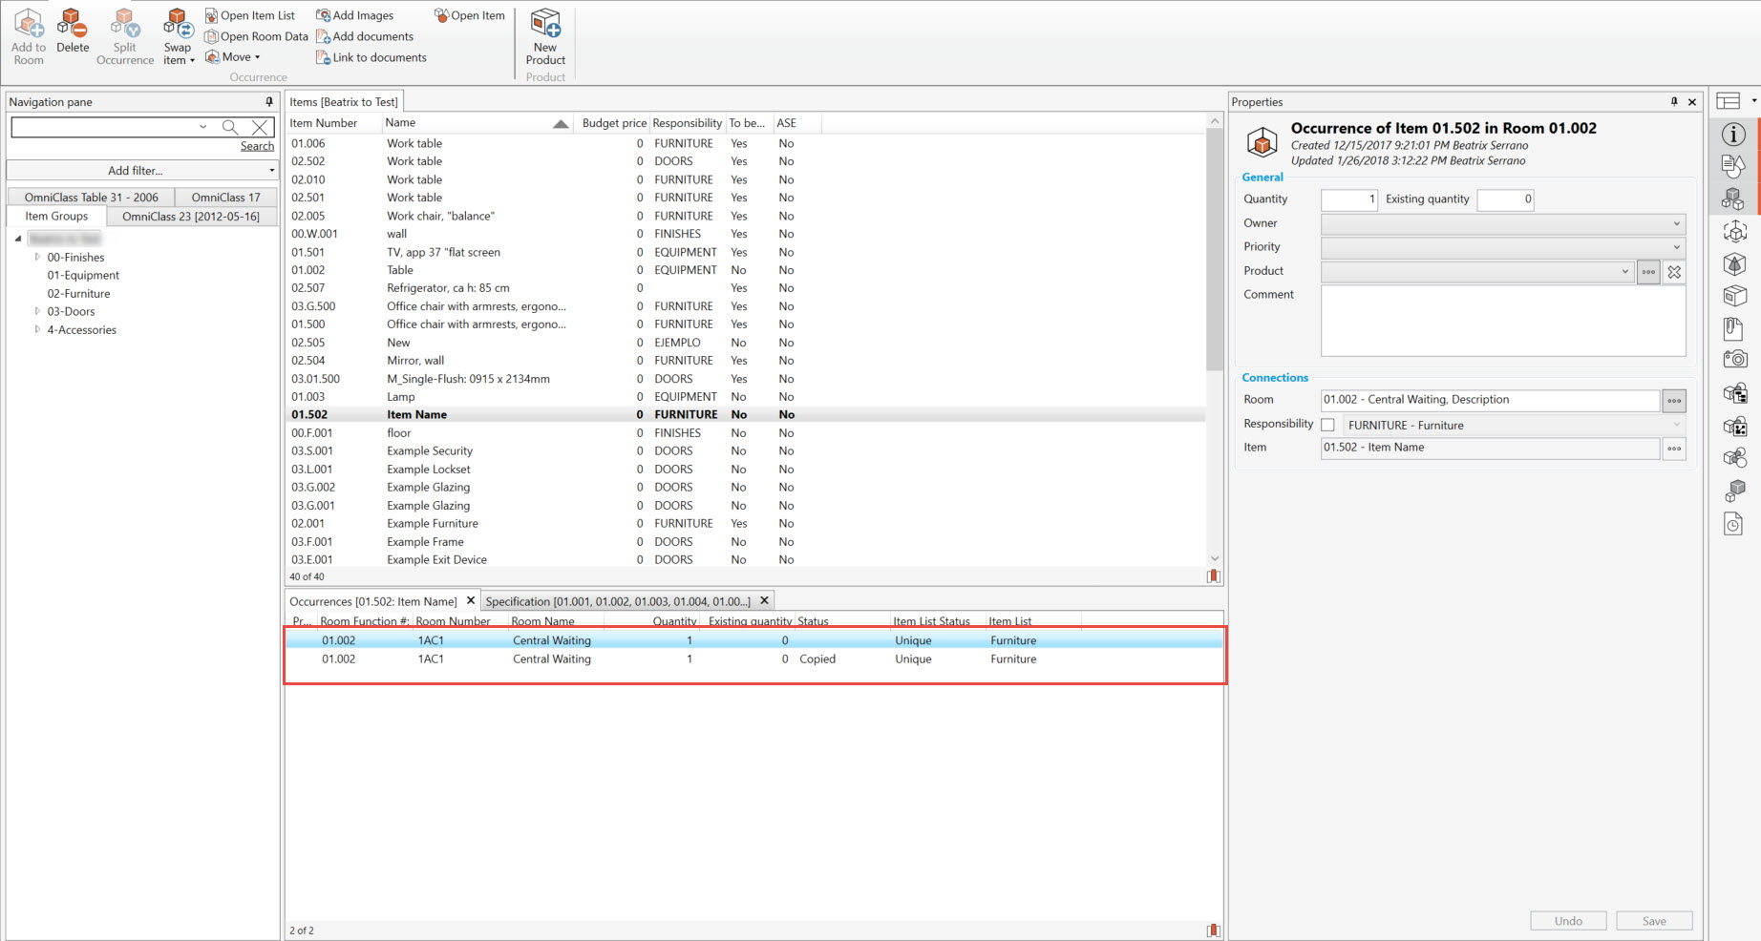Screen dimensions: 1761x941
Task: Click the information icon in right sidebar
Action: 1733,135
